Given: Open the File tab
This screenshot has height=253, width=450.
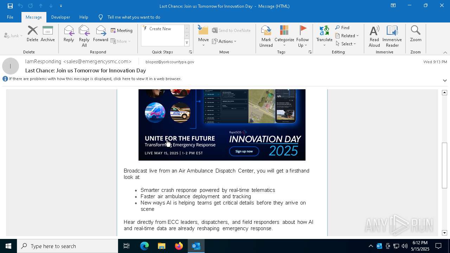Looking at the screenshot, I should (x=10, y=17).
